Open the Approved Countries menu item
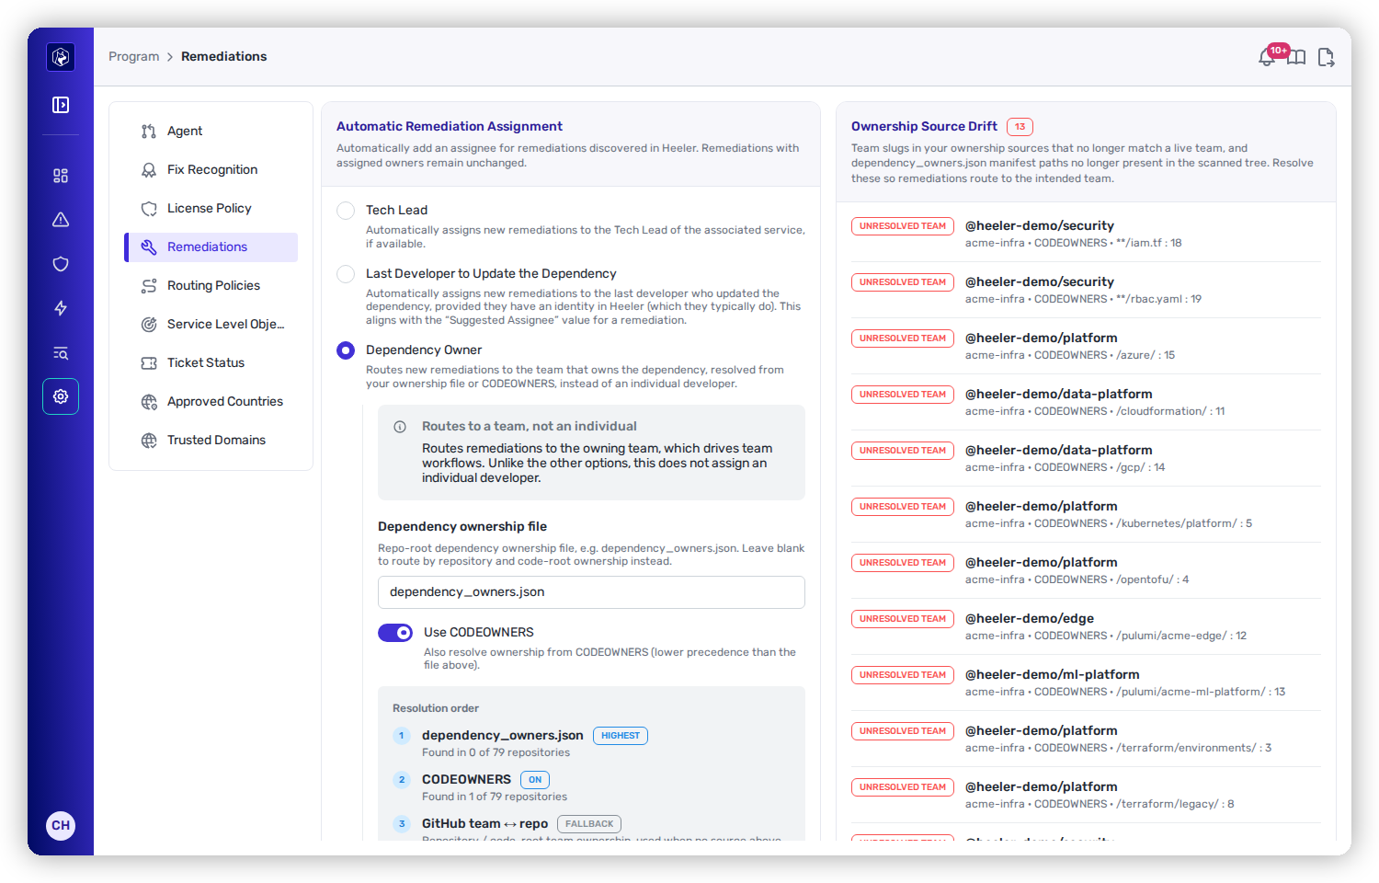The height and width of the screenshot is (883, 1379). 211,402
